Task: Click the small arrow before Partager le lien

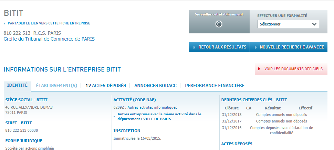Action: pyautogui.click(x=4, y=24)
